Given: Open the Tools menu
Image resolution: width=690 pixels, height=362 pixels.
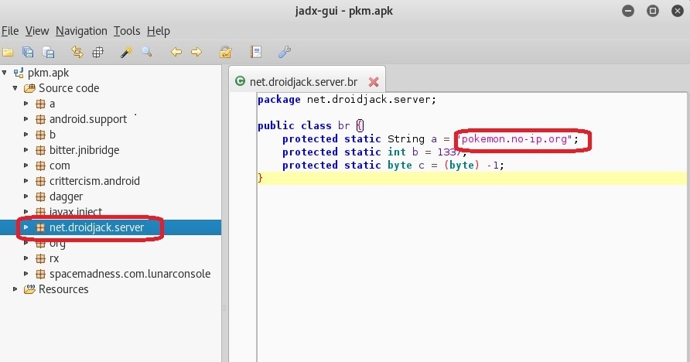Looking at the screenshot, I should click(127, 31).
